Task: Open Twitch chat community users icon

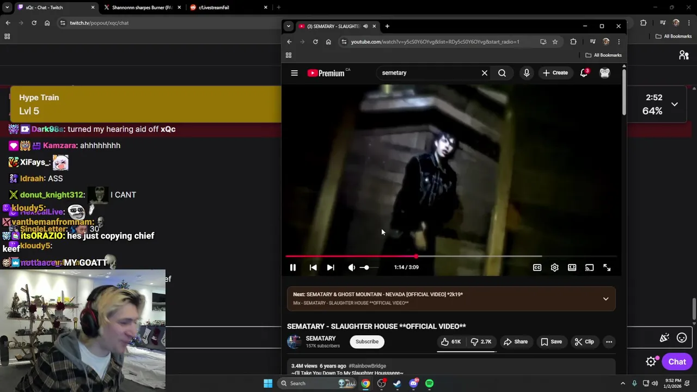Action: click(683, 55)
